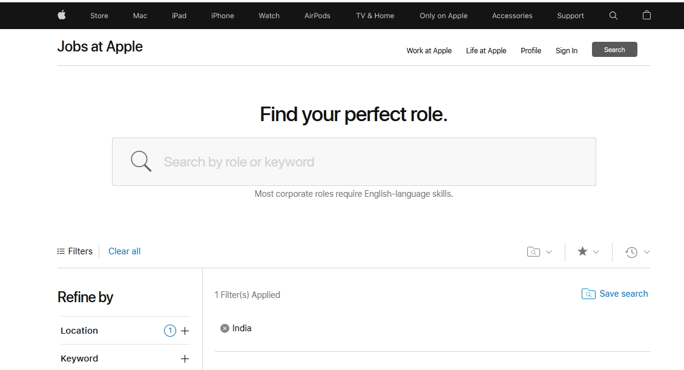Expand the Location filter section
This screenshot has width=684, height=370.
tap(185, 331)
